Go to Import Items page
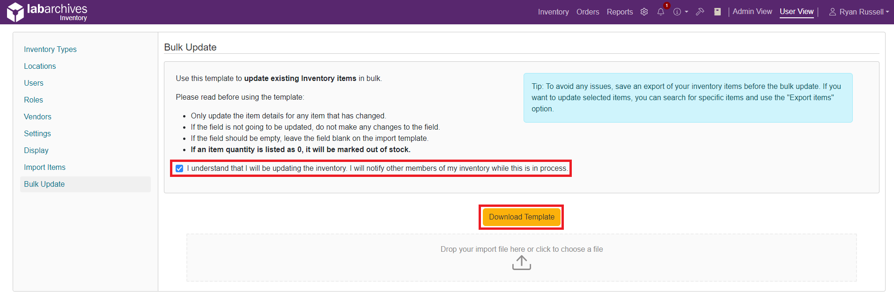The height and width of the screenshot is (307, 894). coord(44,167)
